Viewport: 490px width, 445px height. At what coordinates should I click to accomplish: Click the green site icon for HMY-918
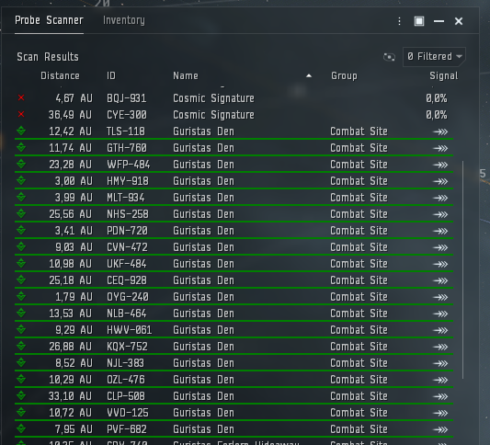[21, 180]
